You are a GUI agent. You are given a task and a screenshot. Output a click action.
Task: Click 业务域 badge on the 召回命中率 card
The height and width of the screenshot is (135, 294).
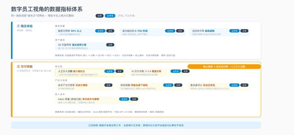point(234,31)
